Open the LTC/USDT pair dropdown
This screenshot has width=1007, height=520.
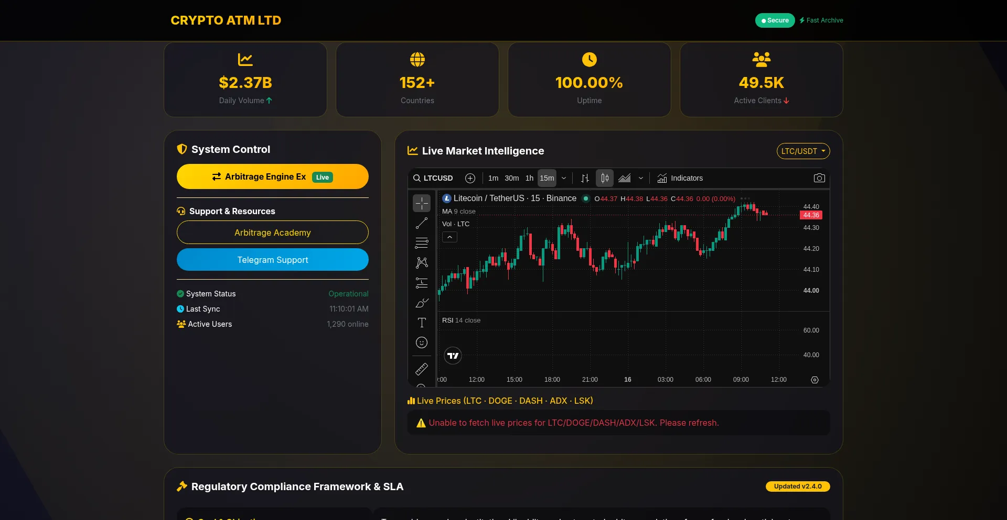point(803,151)
